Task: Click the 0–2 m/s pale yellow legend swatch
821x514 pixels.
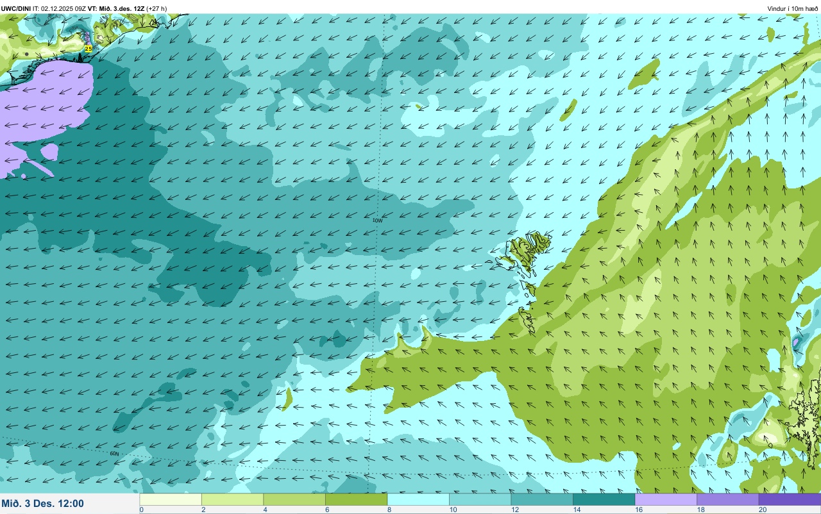Action: tap(171, 499)
